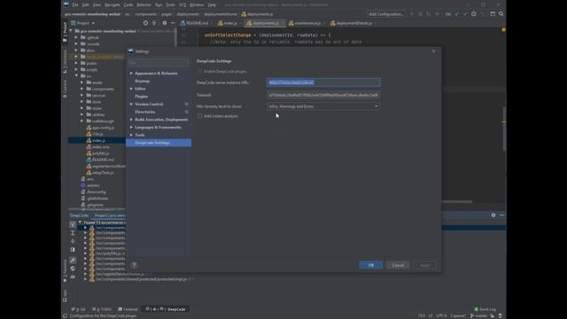Close the Settings dialog
Image resolution: width=567 pixels, height=319 pixels.
[433, 51]
